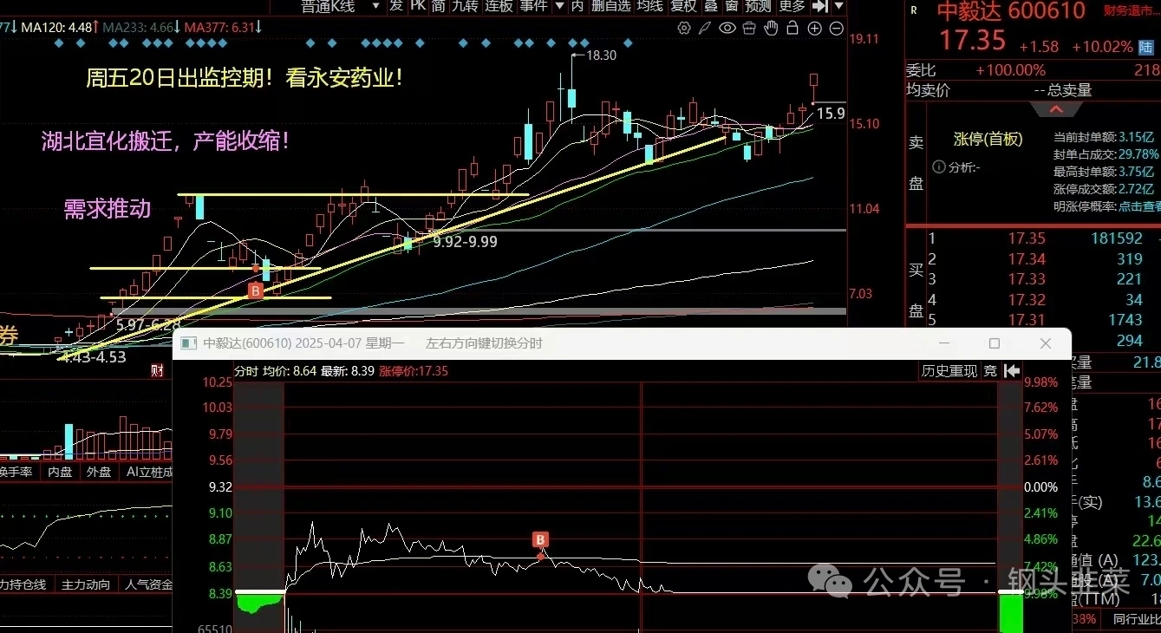Click 删自选 to remove from watchlist

pos(611,6)
